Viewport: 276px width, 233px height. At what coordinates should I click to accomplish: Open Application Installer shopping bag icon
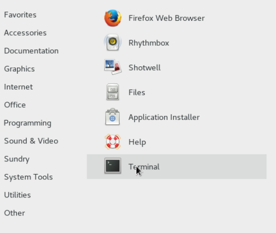[x=113, y=117]
